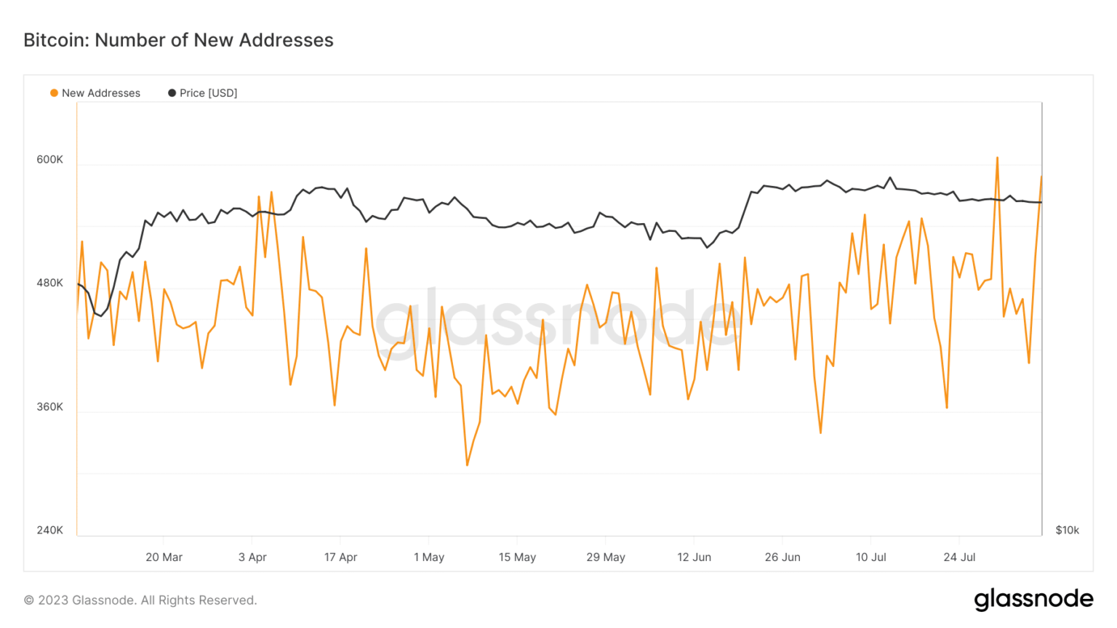The height and width of the screenshot is (628, 1117).
Task: Toggle the New Addresses series label
Action: pyautogui.click(x=100, y=93)
